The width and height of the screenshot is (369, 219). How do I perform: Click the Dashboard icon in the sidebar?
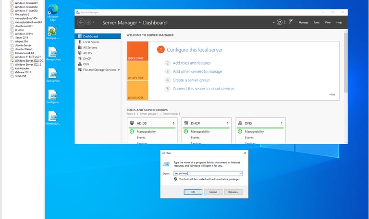[80, 36]
